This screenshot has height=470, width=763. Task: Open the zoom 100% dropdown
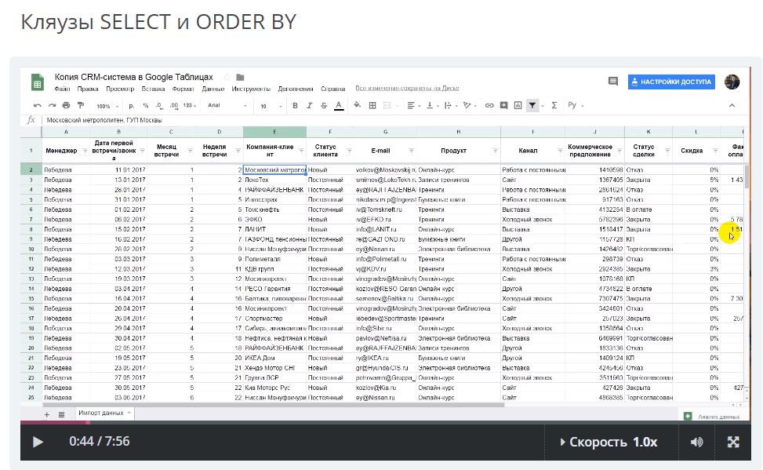pyautogui.click(x=107, y=106)
